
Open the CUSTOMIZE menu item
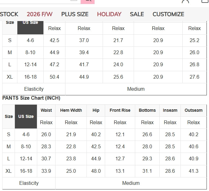168,14
